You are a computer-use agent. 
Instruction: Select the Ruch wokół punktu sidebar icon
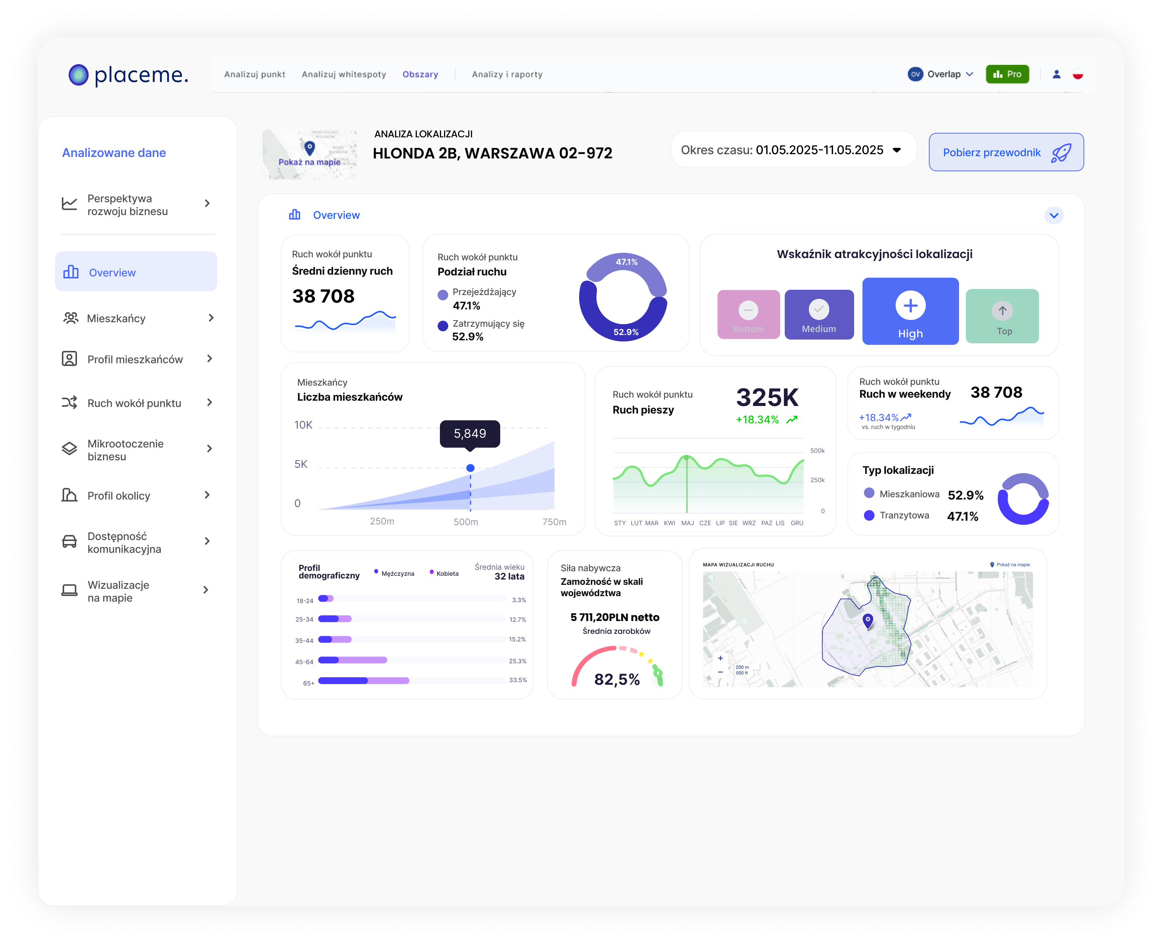pos(69,403)
